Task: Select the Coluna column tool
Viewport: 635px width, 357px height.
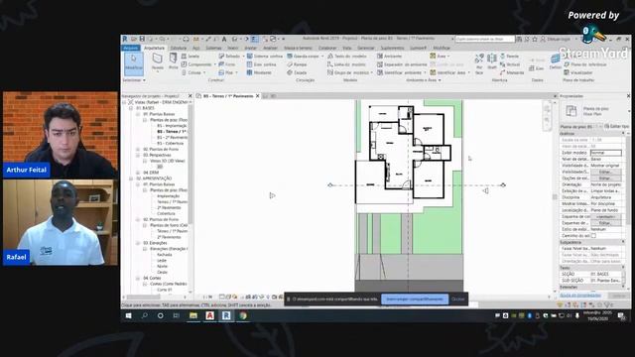Action: (191, 72)
